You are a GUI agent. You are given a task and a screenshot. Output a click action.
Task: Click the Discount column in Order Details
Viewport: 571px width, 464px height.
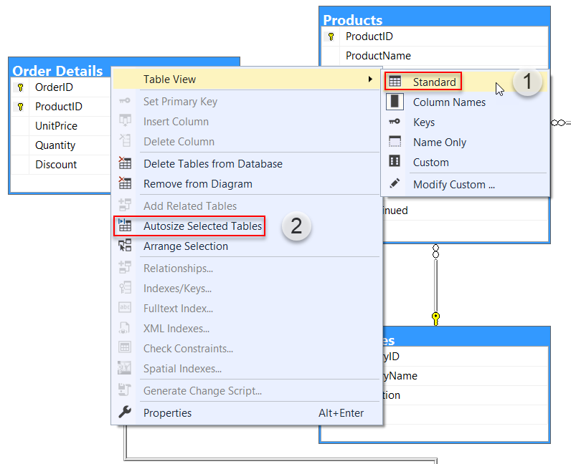click(x=56, y=164)
